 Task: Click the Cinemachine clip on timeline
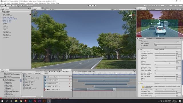100,90
